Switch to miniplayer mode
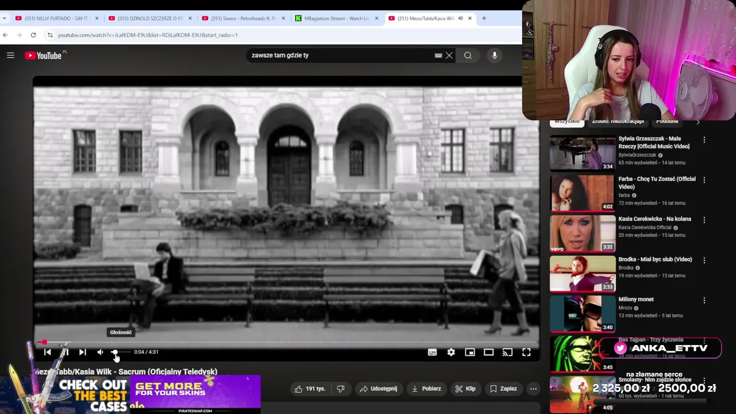736x414 pixels. (470, 352)
